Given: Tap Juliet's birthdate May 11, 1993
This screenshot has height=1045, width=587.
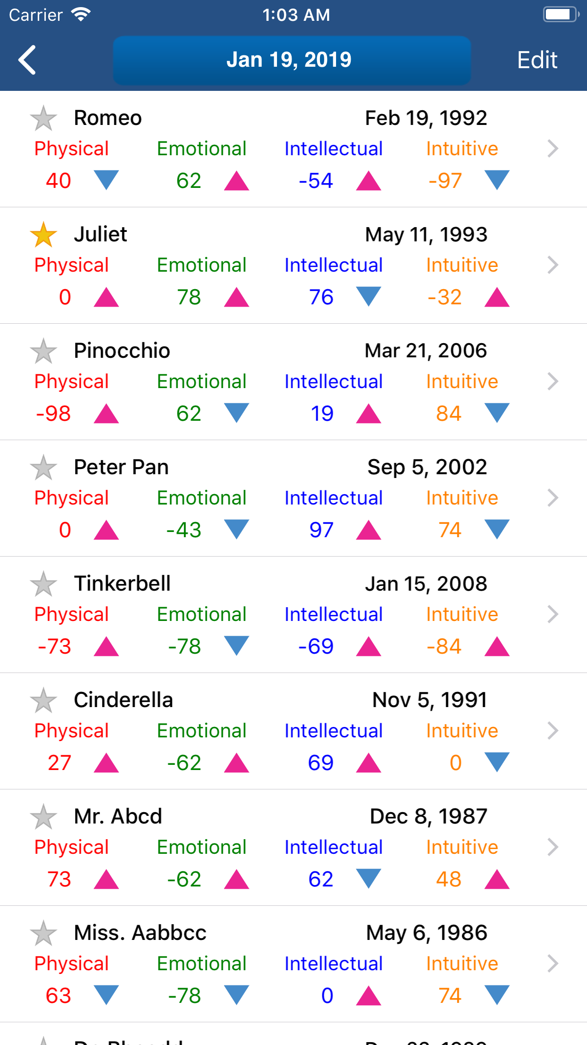Looking at the screenshot, I should pyautogui.click(x=426, y=235).
